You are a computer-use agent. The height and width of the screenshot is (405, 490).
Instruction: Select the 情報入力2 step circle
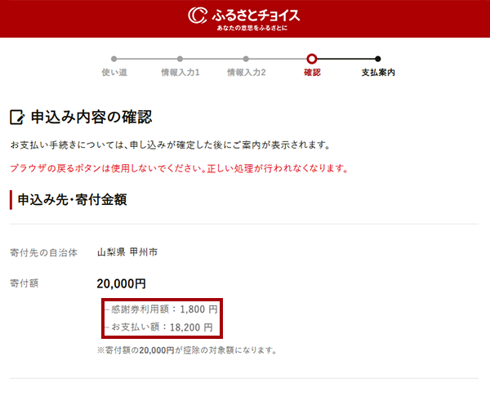coord(246,59)
